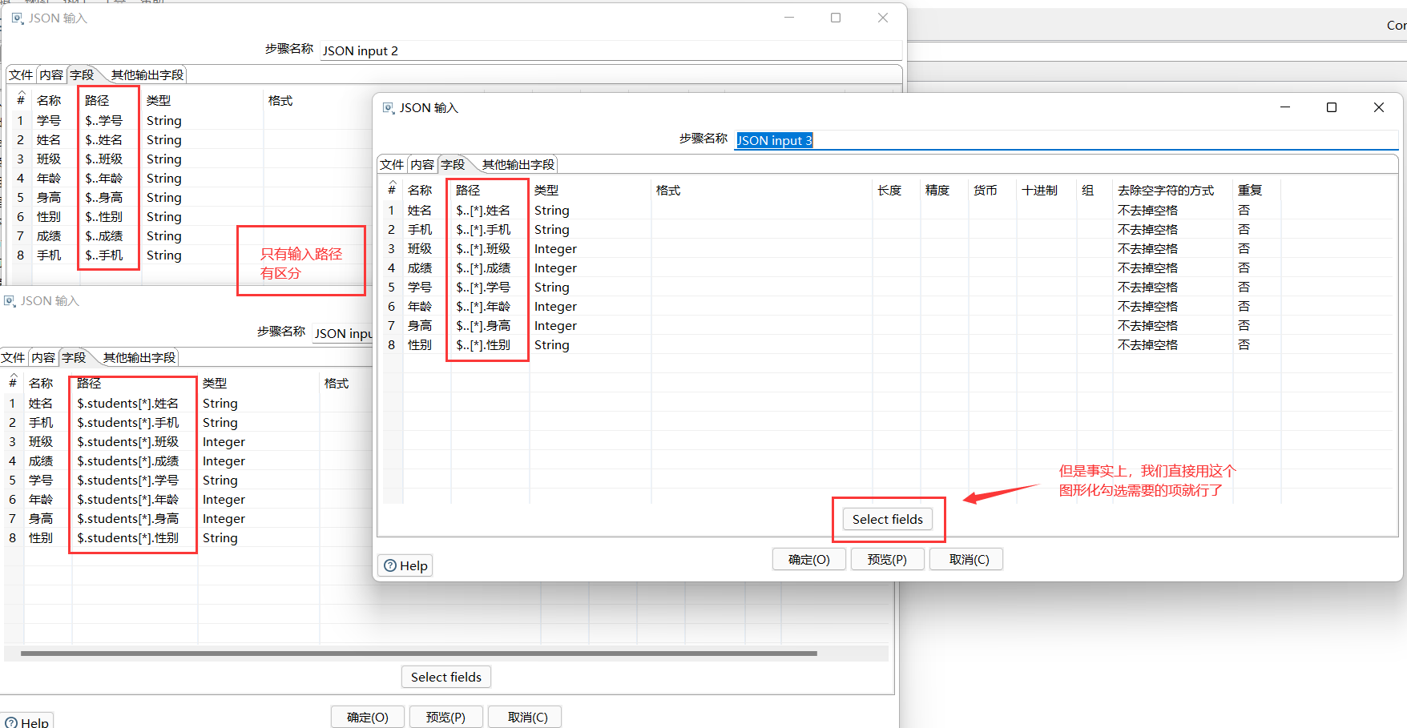1407x728 pixels.
Task: Click 长度 column header
Action: point(895,190)
